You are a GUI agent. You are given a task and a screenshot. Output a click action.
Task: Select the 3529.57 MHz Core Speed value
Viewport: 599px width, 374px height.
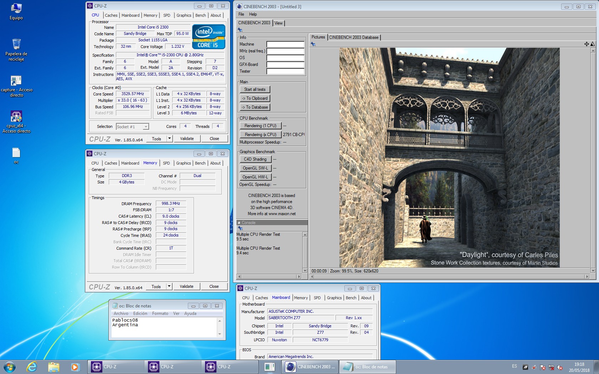tap(133, 94)
